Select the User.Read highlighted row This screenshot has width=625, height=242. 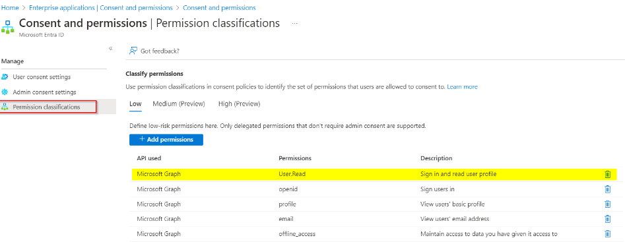pyautogui.click(x=374, y=174)
